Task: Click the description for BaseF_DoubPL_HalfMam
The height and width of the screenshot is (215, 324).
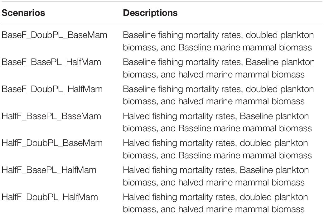Action: pyautogui.click(x=218, y=95)
